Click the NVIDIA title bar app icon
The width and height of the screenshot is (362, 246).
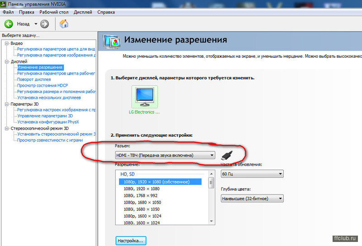tap(3, 4)
